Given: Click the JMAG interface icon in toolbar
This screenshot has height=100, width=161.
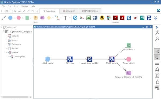Looking at the screenshot, I should pos(149,18).
